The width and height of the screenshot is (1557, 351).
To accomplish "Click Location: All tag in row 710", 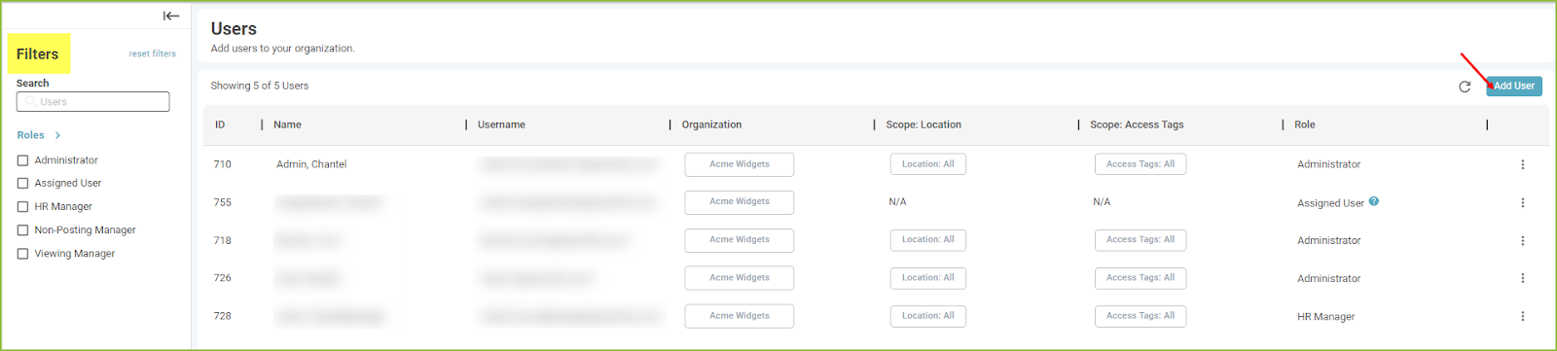I will pos(927,164).
